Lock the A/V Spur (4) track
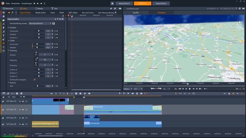The width and height of the screenshot is (246, 138). (x=3, y=124)
